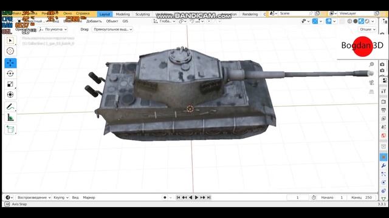Switch to the Layout workspace tab
The width and height of the screenshot is (389, 218).
[105, 14]
